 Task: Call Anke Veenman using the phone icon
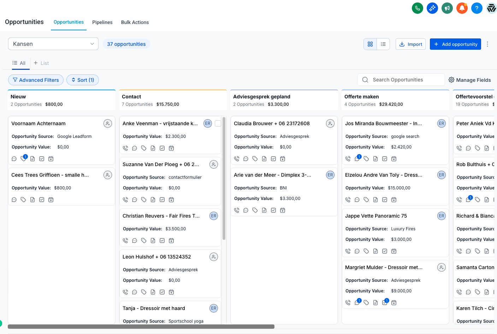(x=125, y=148)
